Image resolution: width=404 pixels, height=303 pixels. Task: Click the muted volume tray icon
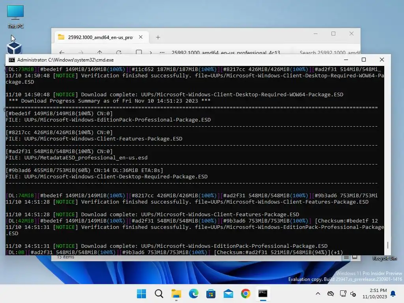[353, 294]
